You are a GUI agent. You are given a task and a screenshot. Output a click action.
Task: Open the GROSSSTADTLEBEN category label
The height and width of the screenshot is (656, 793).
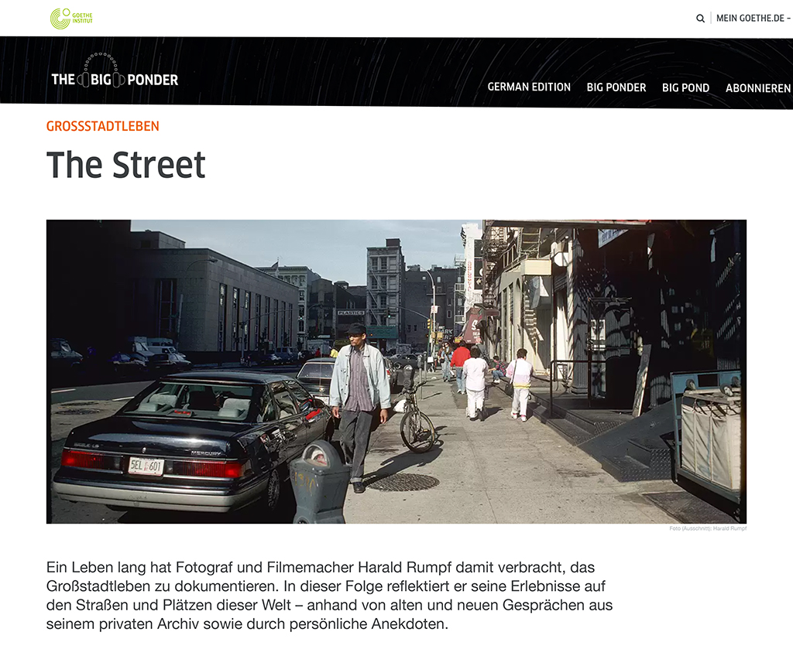click(x=102, y=126)
